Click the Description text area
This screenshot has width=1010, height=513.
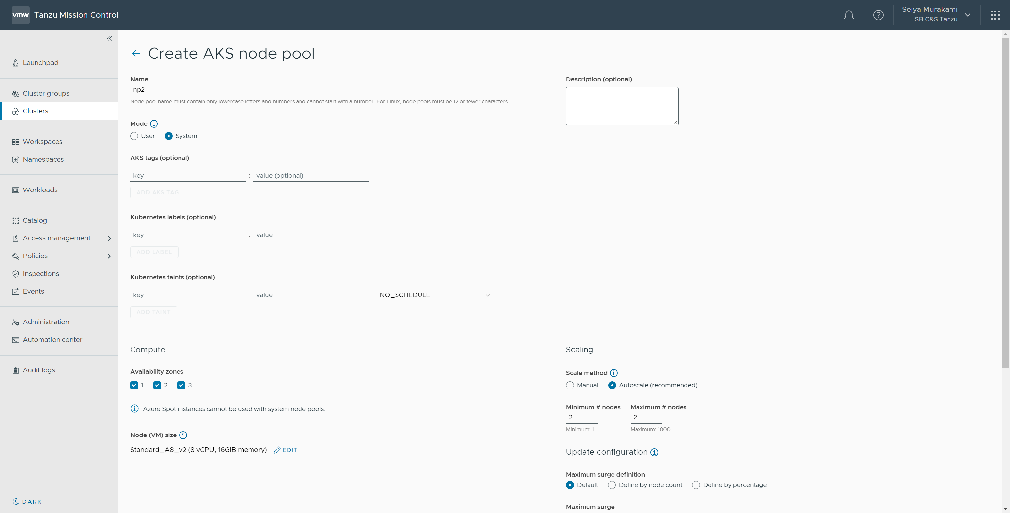622,106
